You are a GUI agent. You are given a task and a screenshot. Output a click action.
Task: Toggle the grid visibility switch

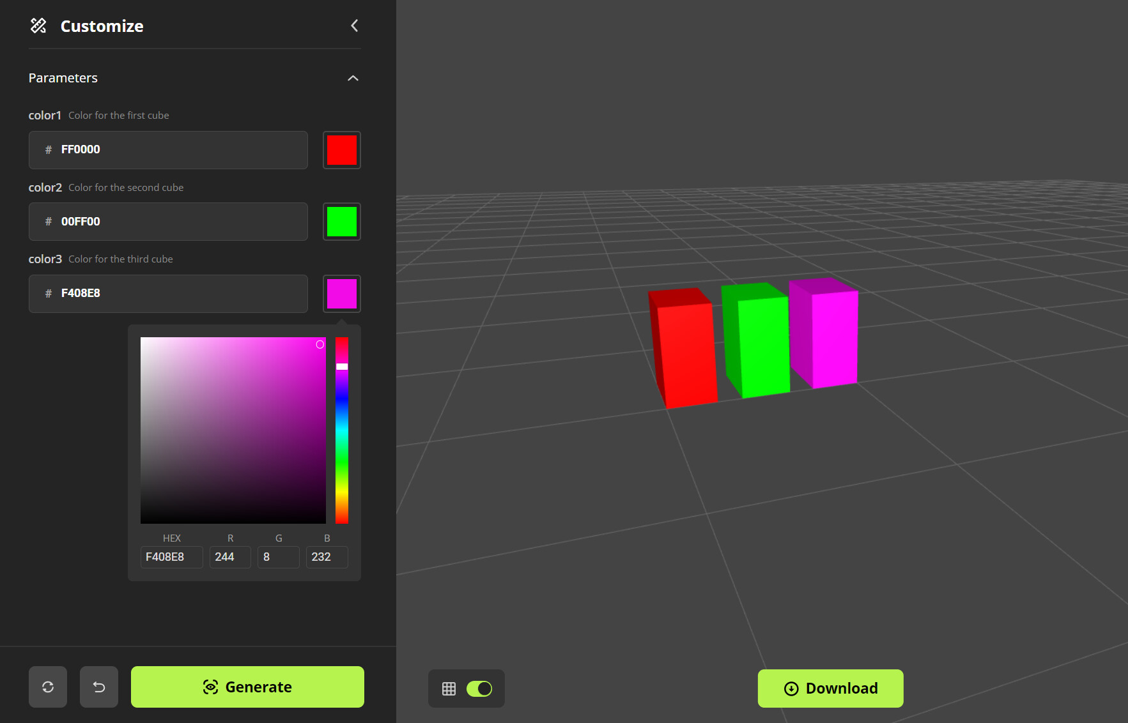[479, 689]
